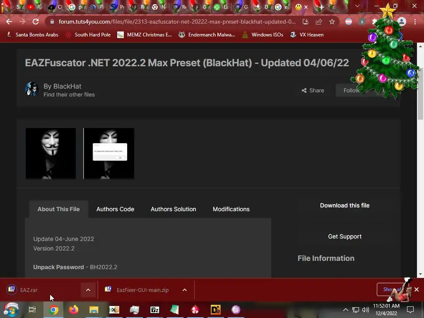Open the Windows ISOs bookmark
The width and height of the screenshot is (424, 318).
pyautogui.click(x=263, y=35)
